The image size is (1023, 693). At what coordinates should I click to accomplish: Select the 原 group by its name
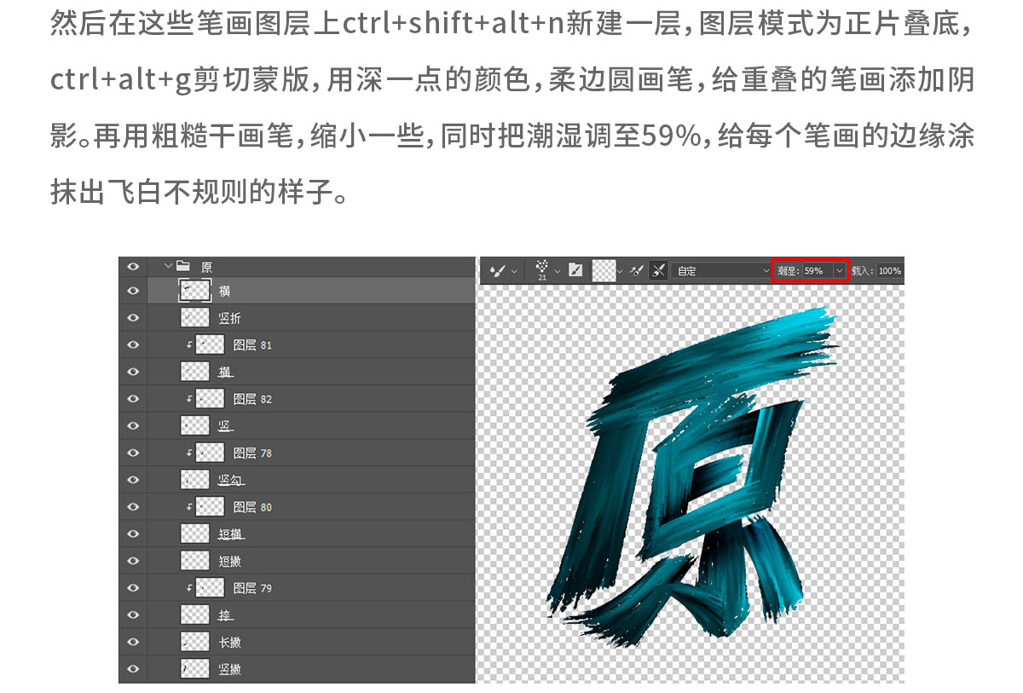coord(206,267)
